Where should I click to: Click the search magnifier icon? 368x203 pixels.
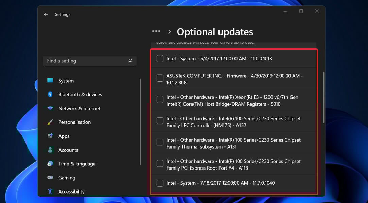point(130,61)
